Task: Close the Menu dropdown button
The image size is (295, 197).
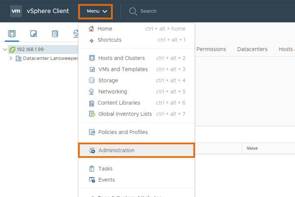Action: pos(97,11)
